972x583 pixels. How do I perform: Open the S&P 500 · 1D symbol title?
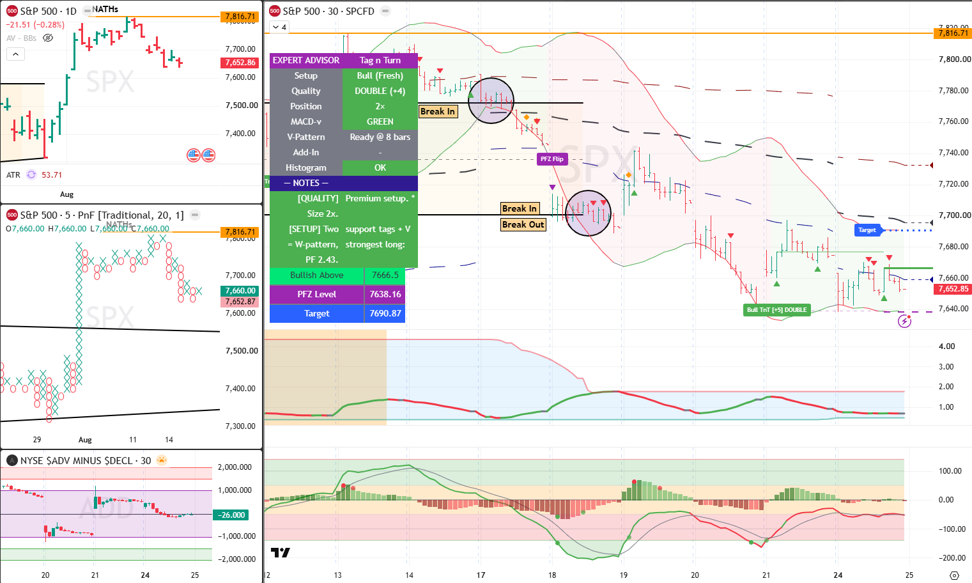(48, 11)
